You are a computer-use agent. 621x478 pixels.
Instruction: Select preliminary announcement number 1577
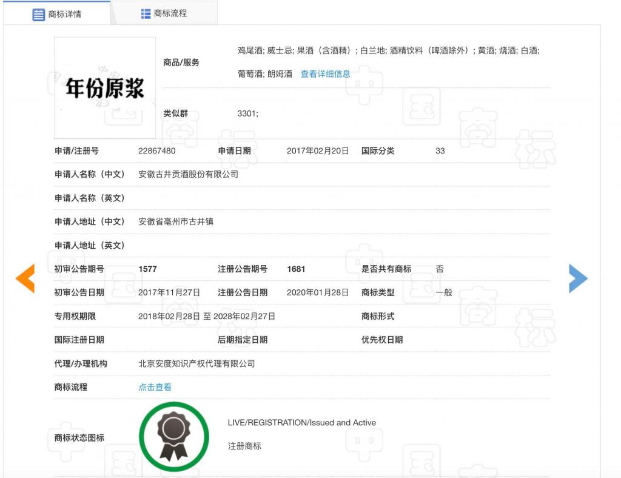(148, 269)
